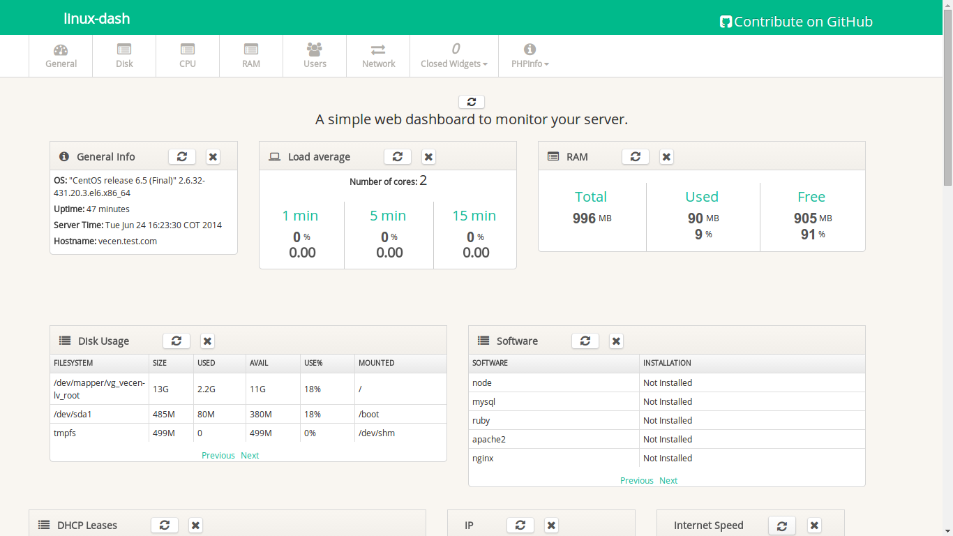Viewport: 953px width, 536px height.
Task: Open the Internet Speed widget refresh control
Action: [782, 525]
